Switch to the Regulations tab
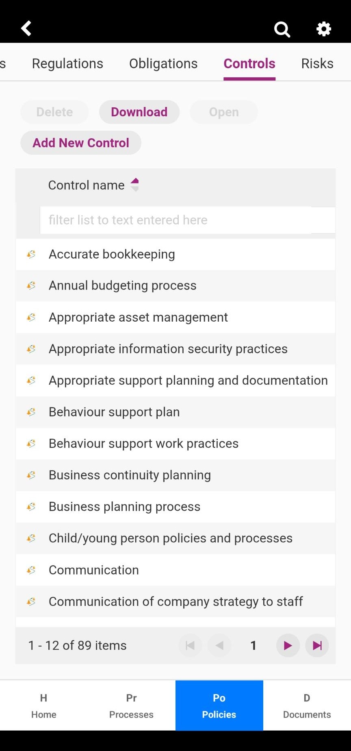This screenshot has height=751, width=351. [67, 63]
